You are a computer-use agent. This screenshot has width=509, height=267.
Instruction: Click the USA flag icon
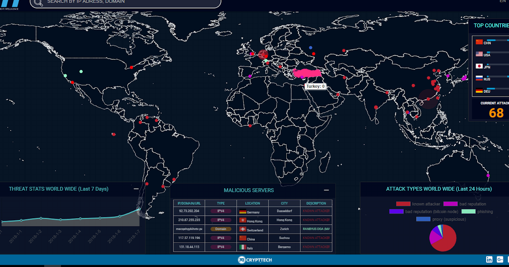click(480, 55)
